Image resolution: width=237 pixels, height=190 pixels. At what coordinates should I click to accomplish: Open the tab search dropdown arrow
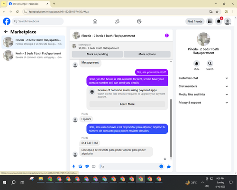click(x=4, y=4)
